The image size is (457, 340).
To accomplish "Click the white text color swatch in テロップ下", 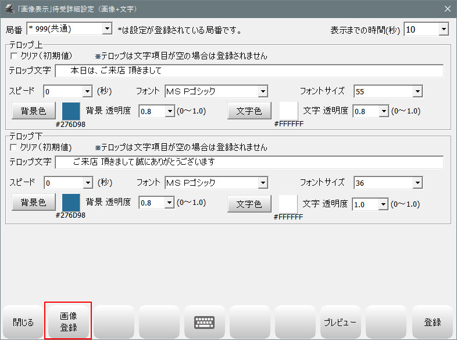I will tap(288, 203).
